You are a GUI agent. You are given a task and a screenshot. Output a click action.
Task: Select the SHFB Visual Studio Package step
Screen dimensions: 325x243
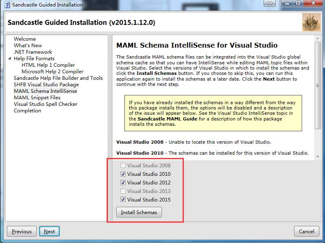[46, 85]
